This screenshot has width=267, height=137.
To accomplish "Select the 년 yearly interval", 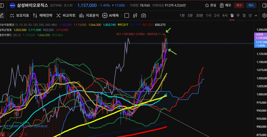I will (x=250, y=16).
